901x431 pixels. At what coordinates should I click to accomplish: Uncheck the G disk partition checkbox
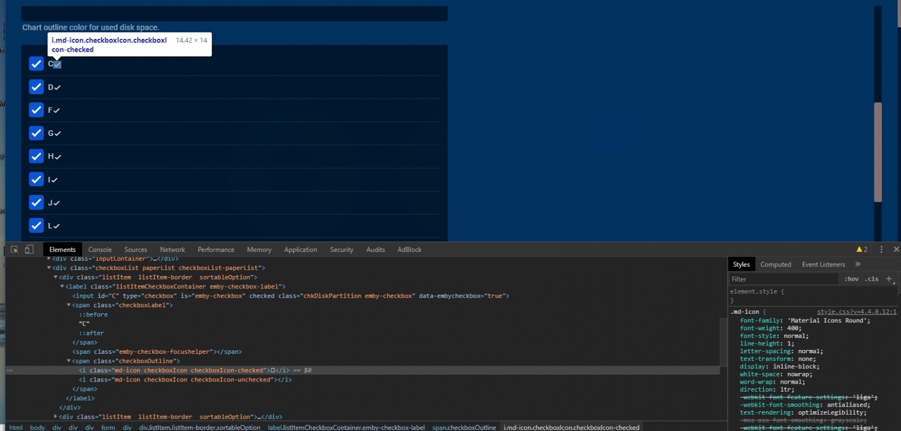click(x=36, y=133)
